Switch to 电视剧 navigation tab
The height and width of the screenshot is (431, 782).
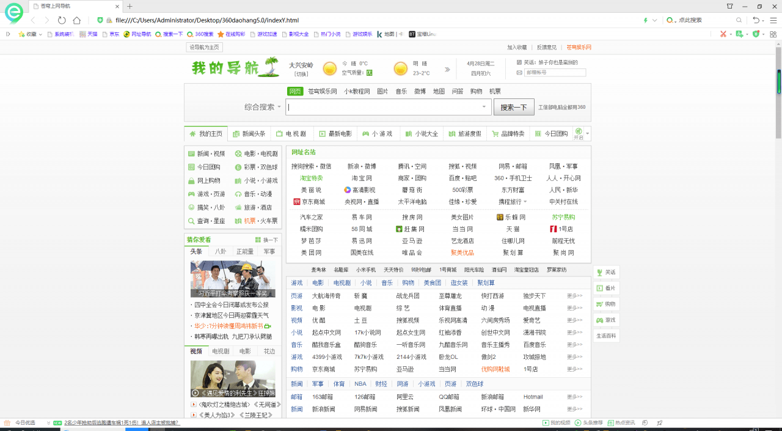click(x=291, y=134)
